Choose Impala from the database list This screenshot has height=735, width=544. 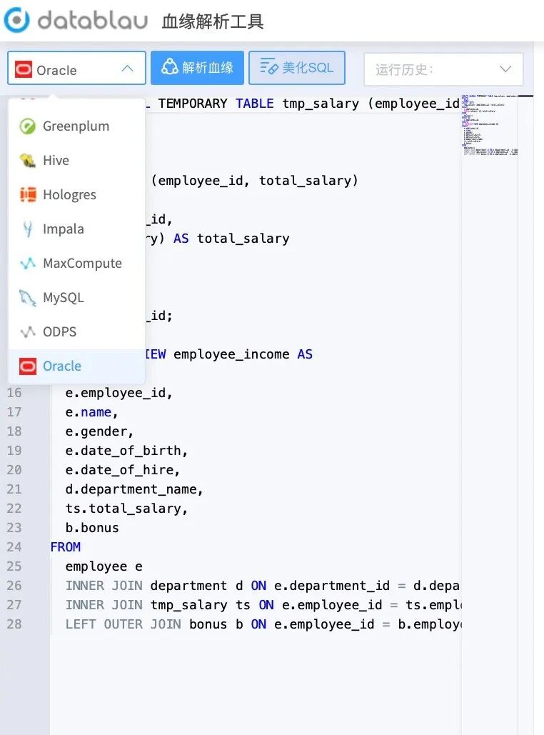[x=76, y=229]
